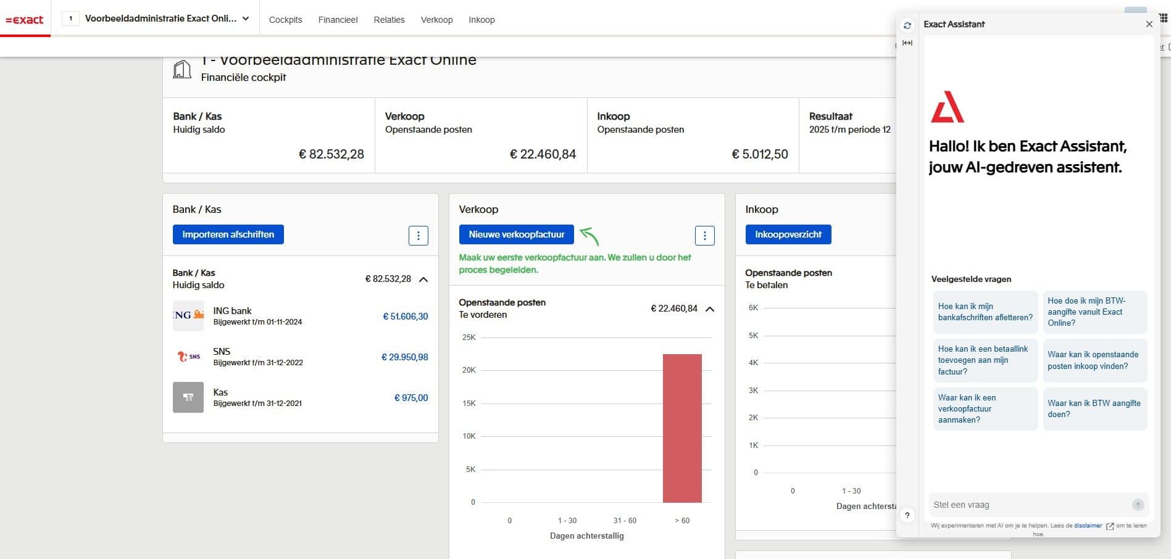
Task: Click the ING bank logo
Action: click(x=188, y=316)
